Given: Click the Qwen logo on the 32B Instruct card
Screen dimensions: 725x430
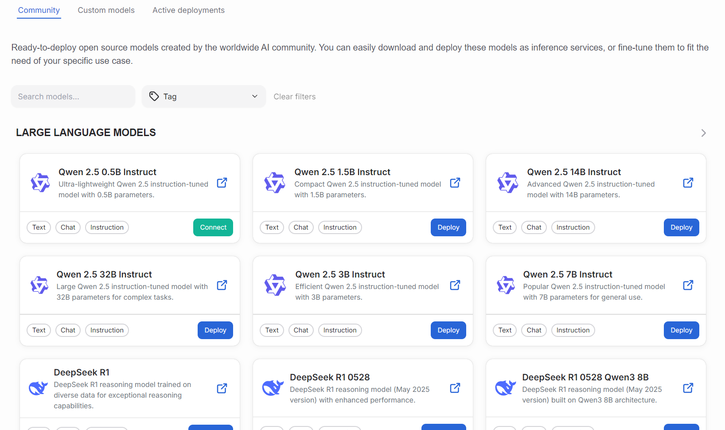Looking at the screenshot, I should coord(39,285).
